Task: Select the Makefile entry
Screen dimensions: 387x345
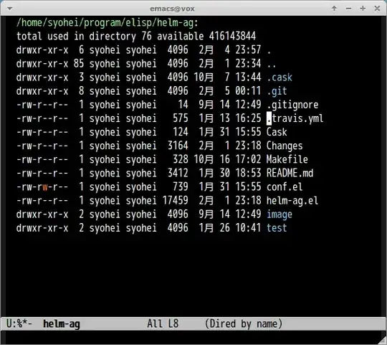Action: [287, 159]
